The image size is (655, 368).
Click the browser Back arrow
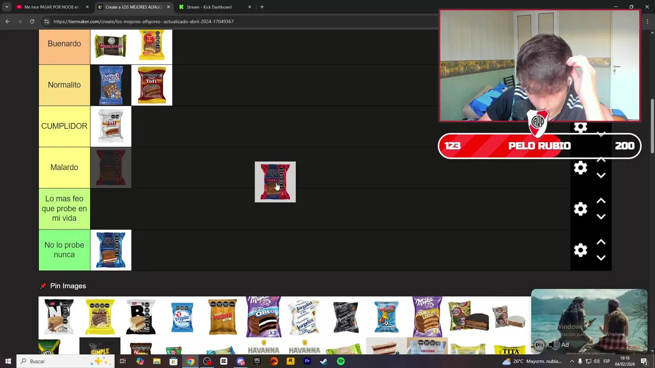[7, 21]
